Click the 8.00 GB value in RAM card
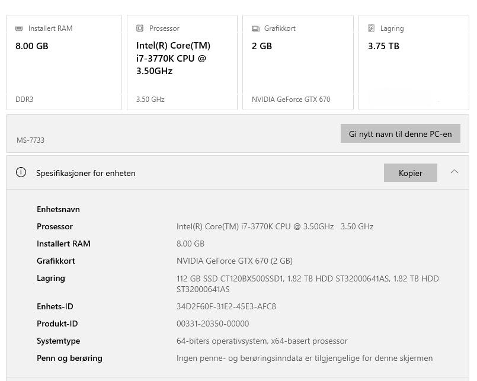 32,46
